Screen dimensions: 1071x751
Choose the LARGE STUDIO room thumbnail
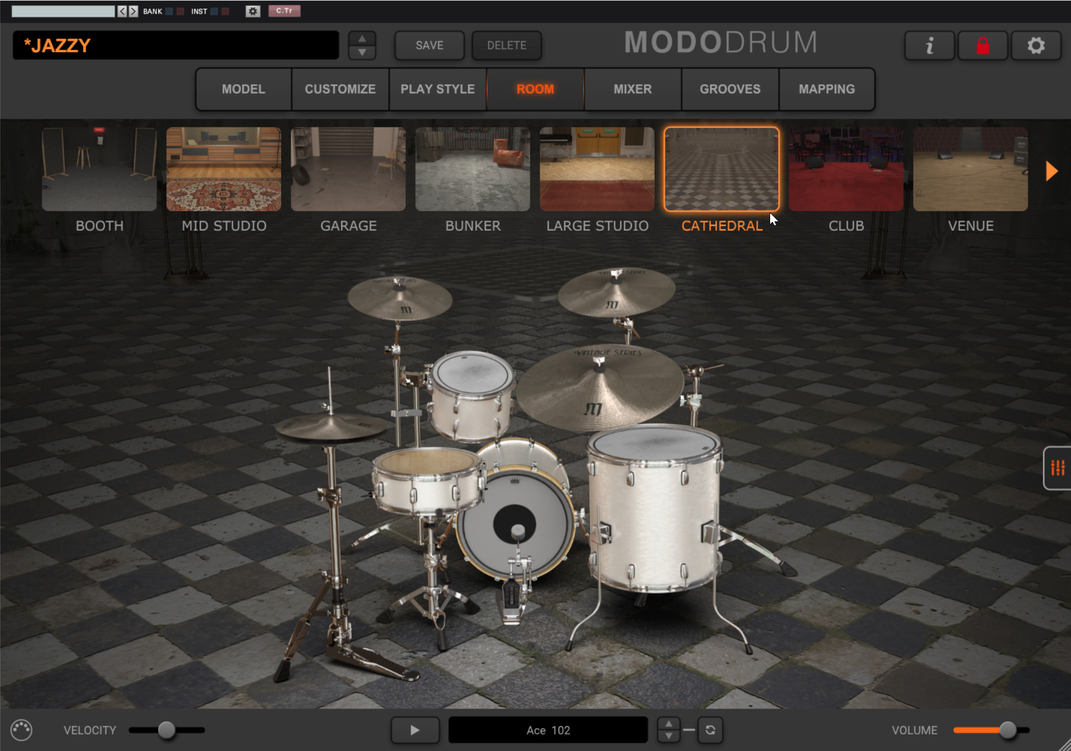pyautogui.click(x=597, y=169)
